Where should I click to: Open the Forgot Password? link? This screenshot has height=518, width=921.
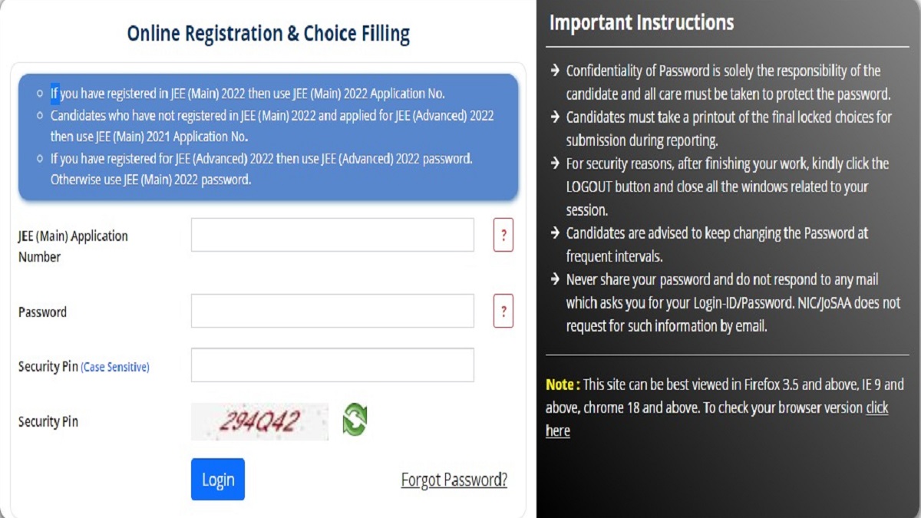click(x=454, y=480)
